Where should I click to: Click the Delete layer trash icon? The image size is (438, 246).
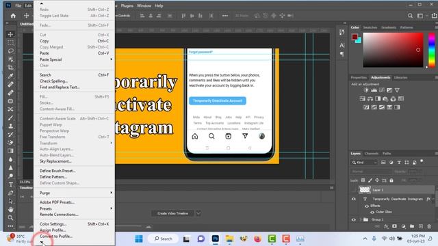(429, 226)
